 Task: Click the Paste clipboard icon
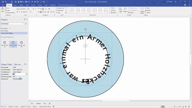[x=3, y=9]
